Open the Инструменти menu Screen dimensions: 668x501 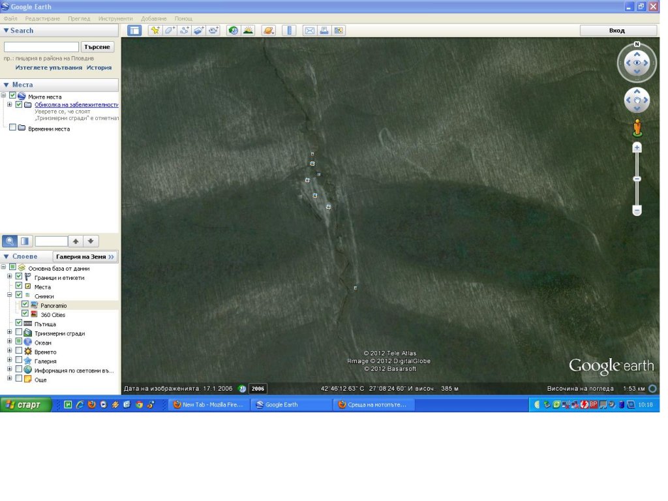click(115, 19)
